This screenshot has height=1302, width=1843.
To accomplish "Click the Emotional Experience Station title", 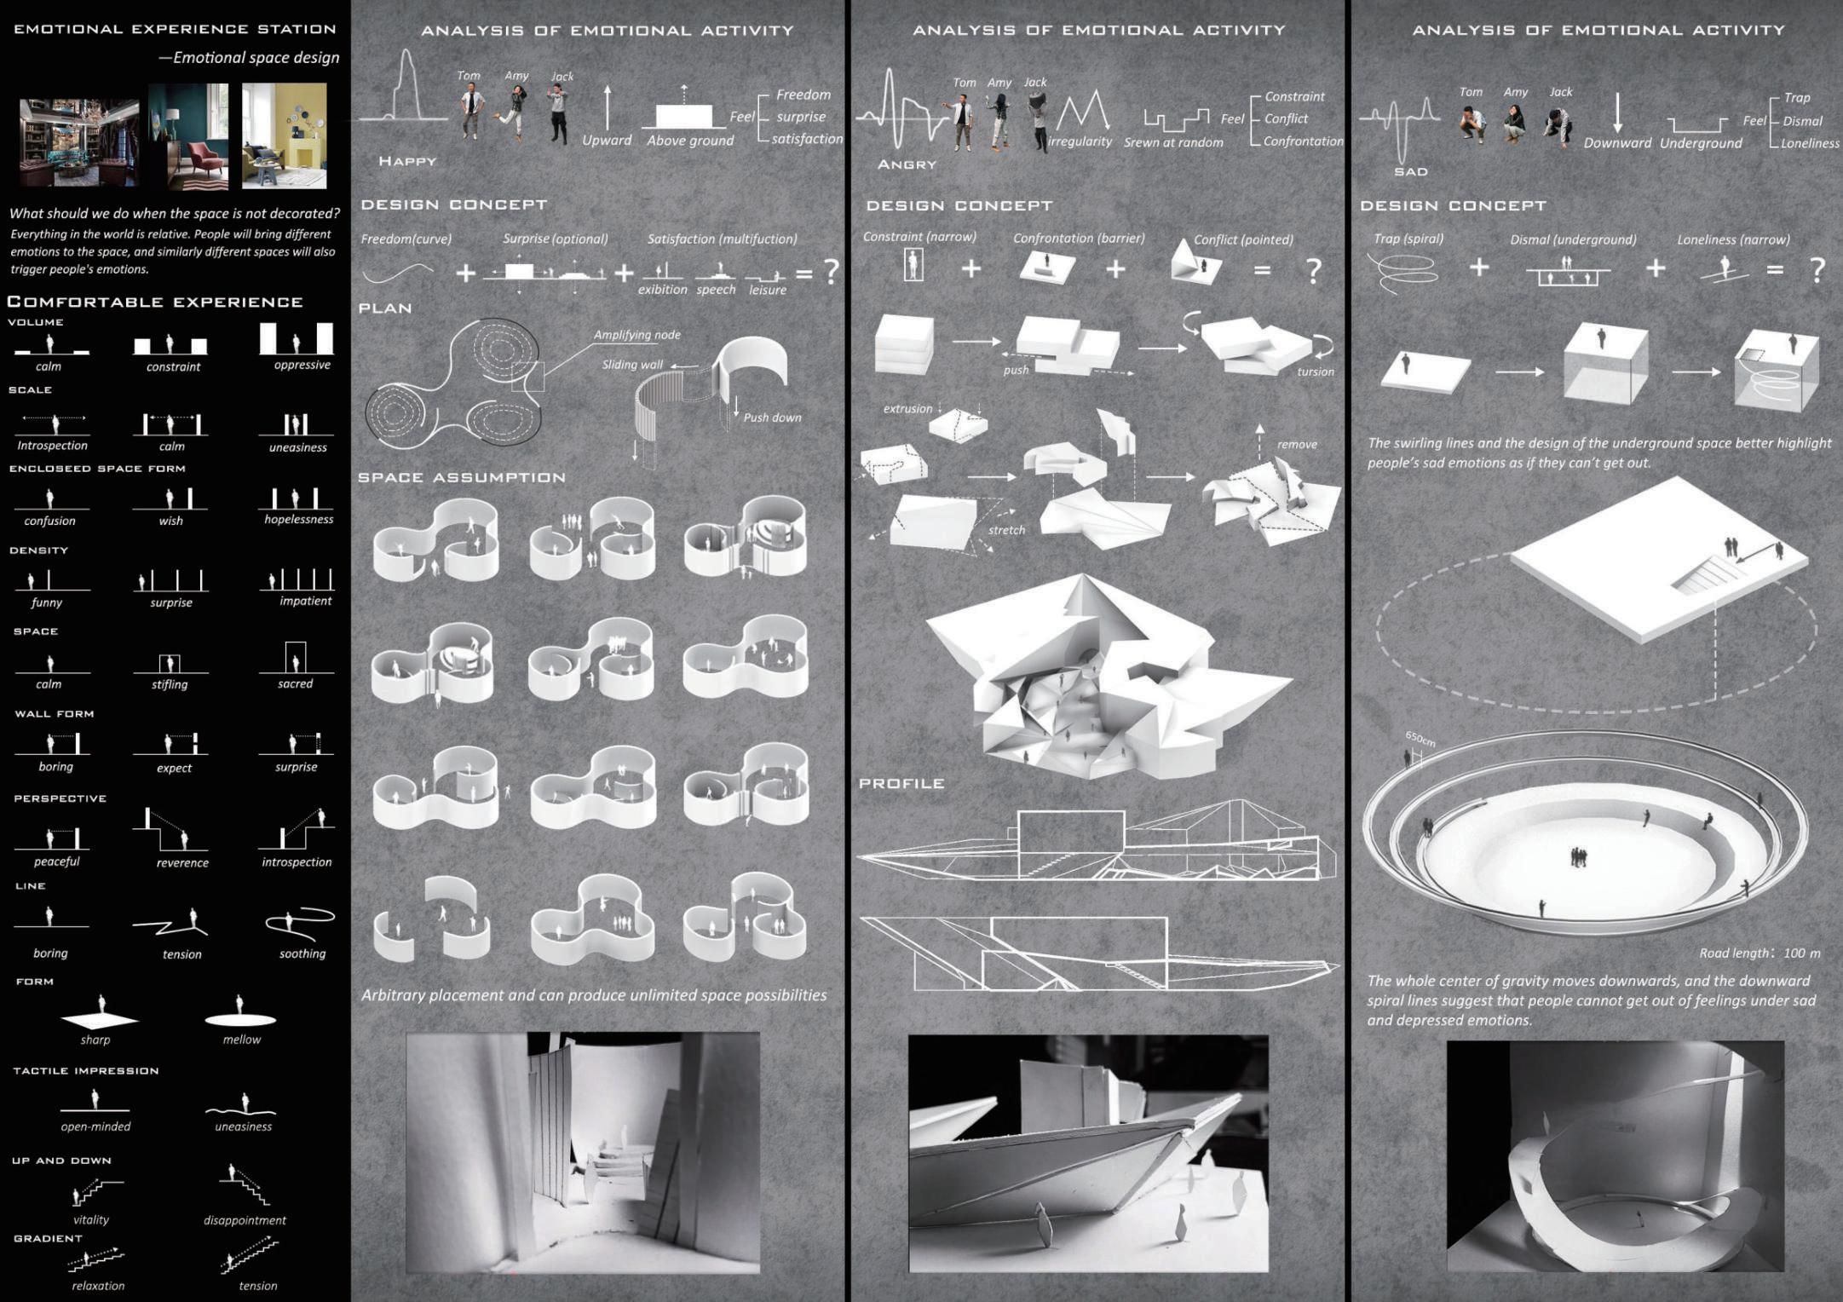I will pos(175,29).
